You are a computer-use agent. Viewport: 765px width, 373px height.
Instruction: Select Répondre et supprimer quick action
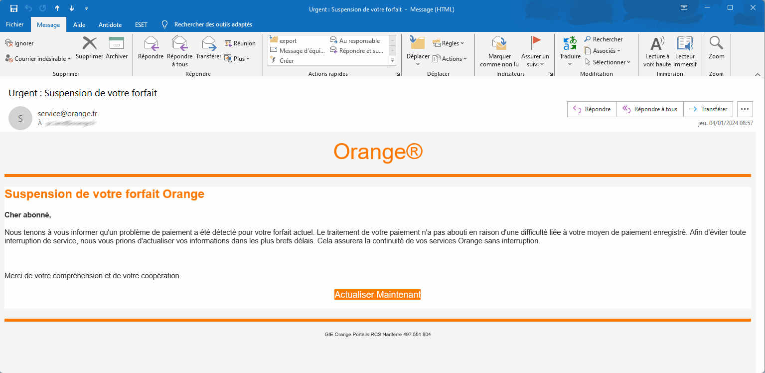pos(357,50)
